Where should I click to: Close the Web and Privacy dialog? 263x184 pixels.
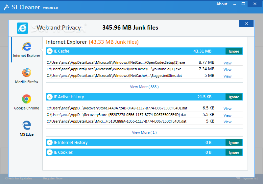click(x=246, y=23)
